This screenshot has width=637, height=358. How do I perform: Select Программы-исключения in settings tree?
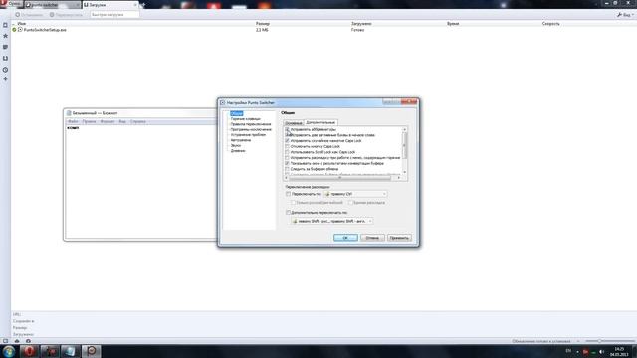(251, 129)
